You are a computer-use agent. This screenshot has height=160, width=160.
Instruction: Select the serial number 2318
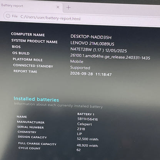81,129
